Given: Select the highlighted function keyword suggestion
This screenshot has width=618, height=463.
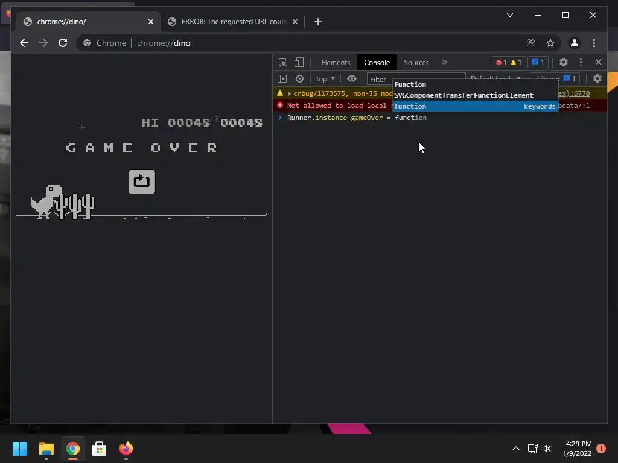Looking at the screenshot, I should [x=476, y=106].
